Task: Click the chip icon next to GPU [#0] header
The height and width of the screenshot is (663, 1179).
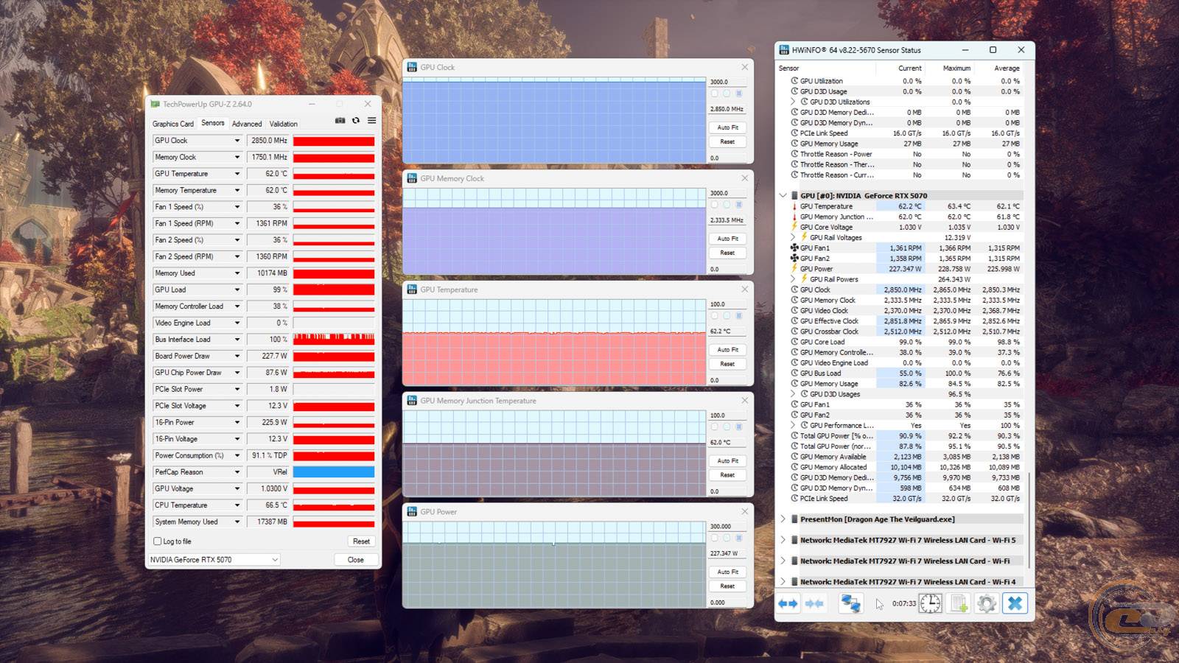Action: click(794, 196)
